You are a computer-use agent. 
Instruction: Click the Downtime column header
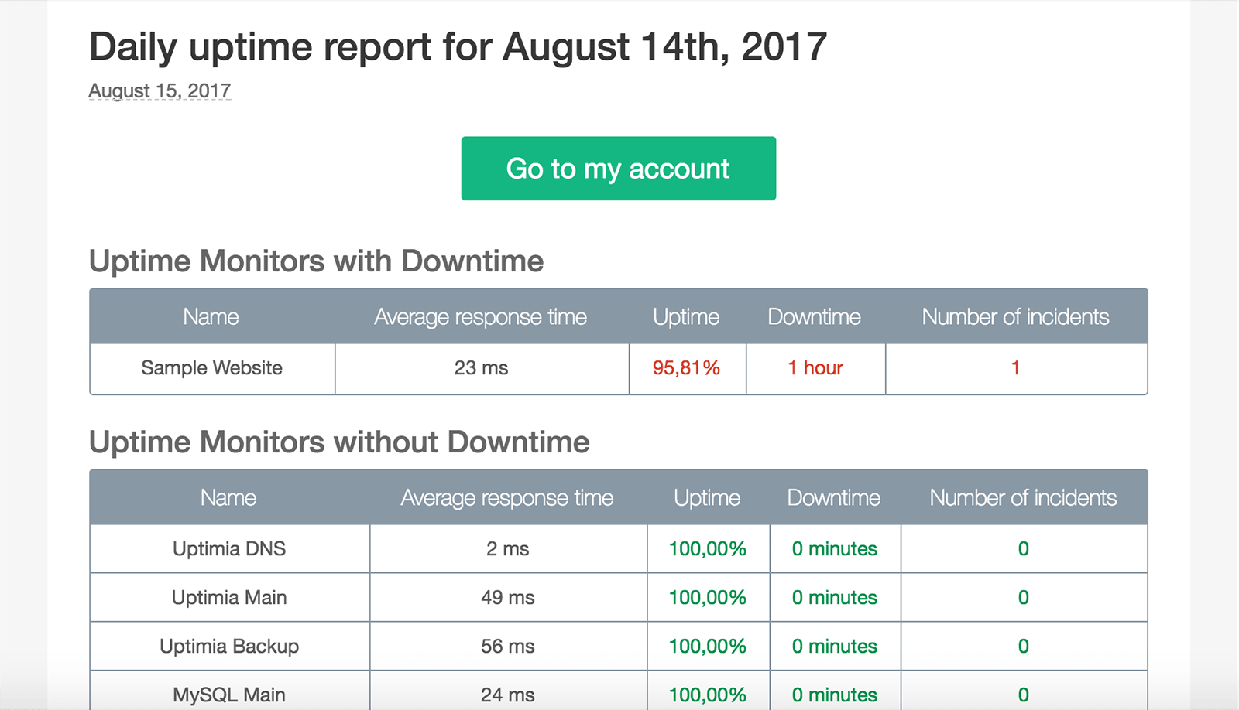(814, 316)
